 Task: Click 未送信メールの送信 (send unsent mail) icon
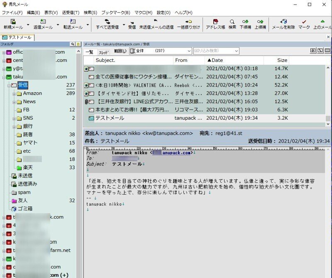[156, 21]
